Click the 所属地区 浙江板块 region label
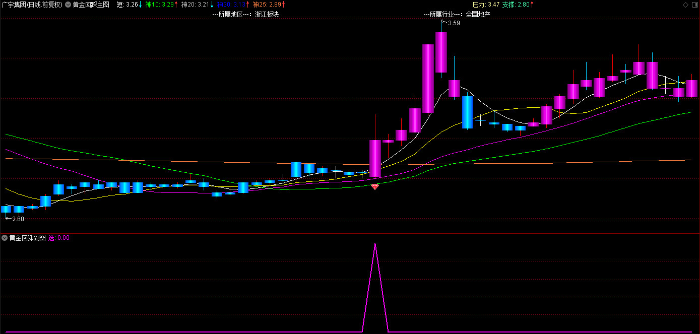The width and height of the screenshot is (700, 334). 245,14
